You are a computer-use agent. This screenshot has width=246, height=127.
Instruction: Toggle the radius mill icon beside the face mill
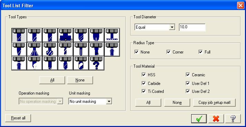pos(81,35)
